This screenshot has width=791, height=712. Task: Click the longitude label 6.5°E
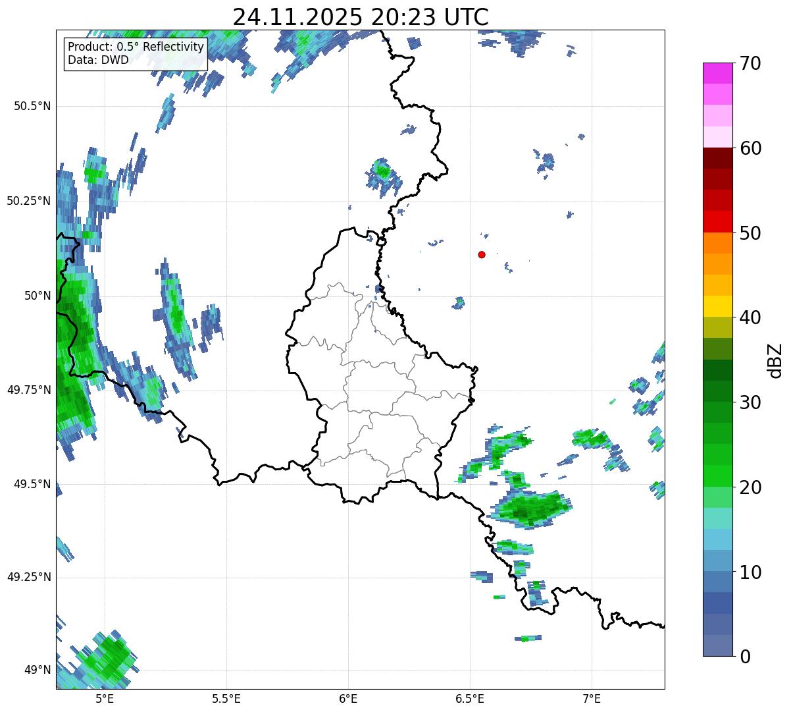[471, 698]
